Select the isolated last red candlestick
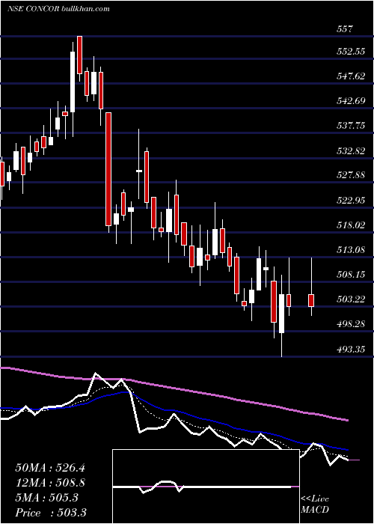 point(311,300)
